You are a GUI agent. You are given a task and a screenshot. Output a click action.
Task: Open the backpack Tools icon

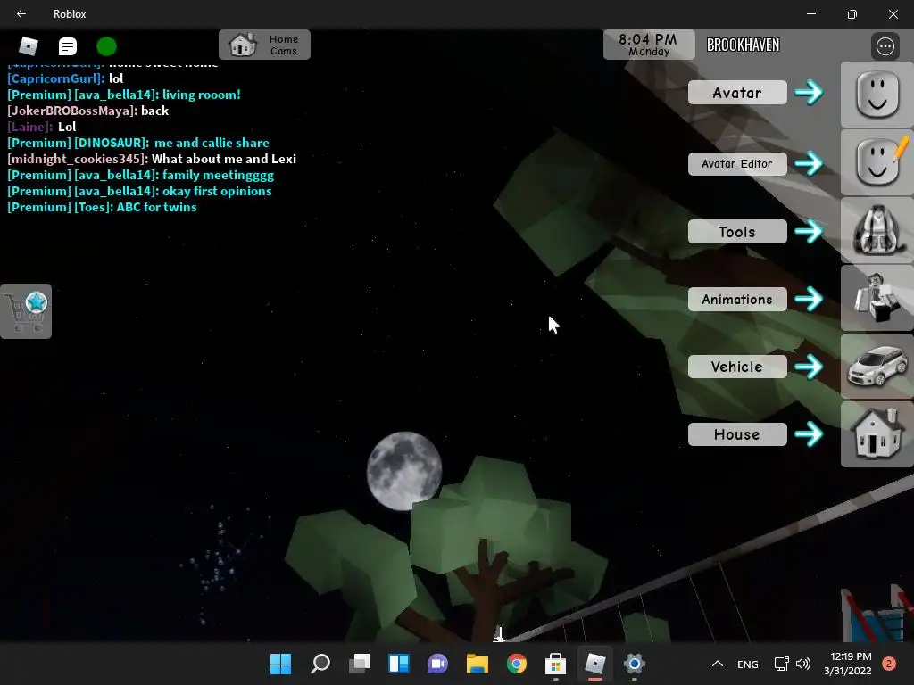877,231
